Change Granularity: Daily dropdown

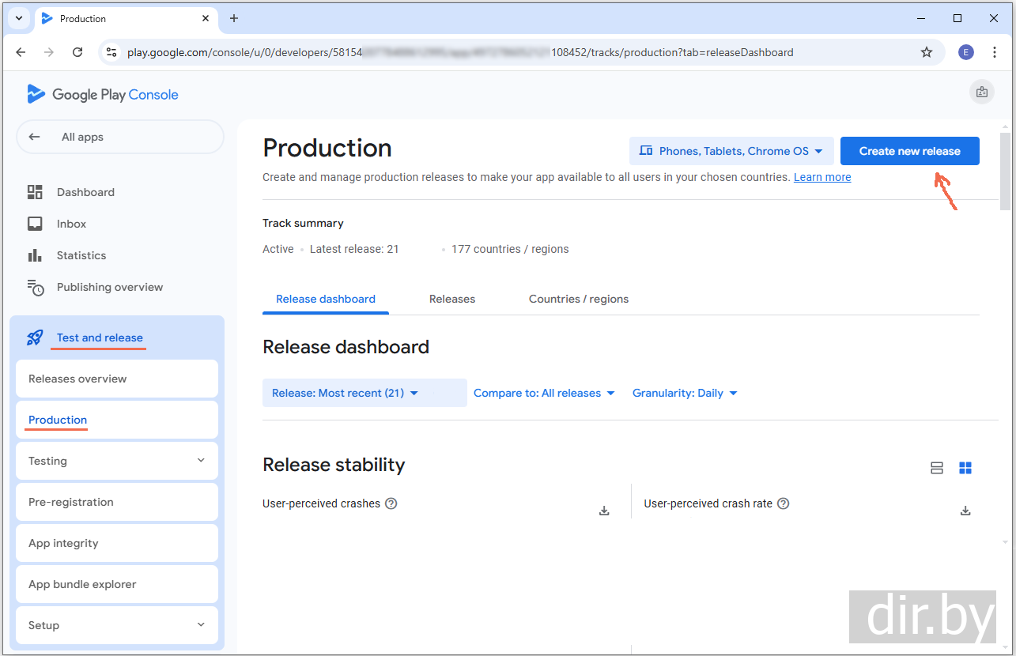[x=685, y=393]
